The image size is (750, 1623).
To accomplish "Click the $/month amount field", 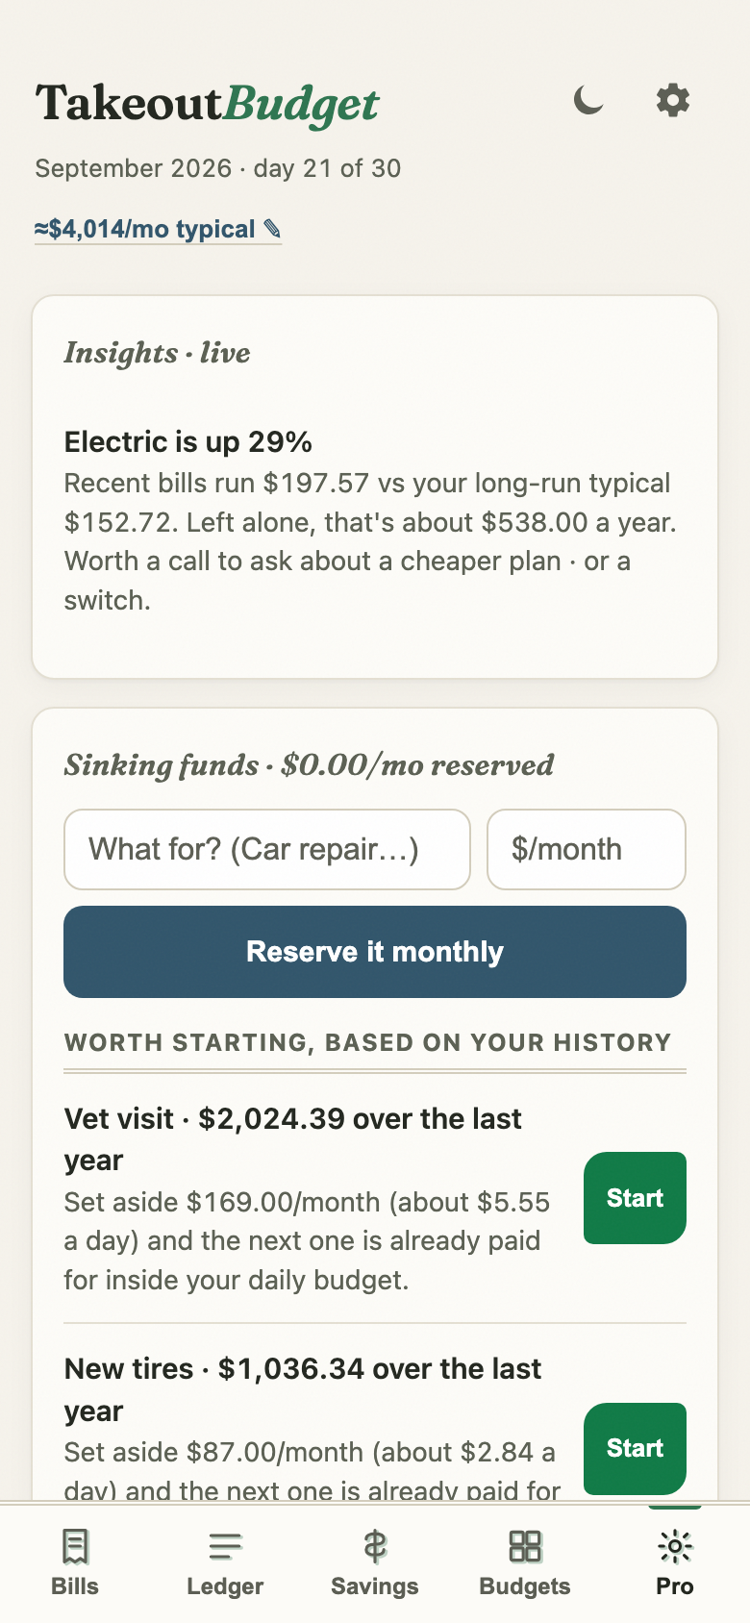I will (x=587, y=849).
